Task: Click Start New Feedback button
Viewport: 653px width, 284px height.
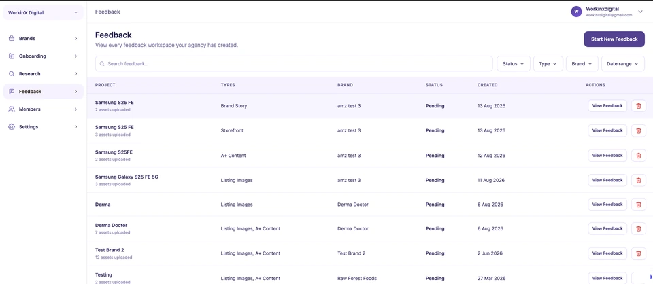Action: (614, 39)
